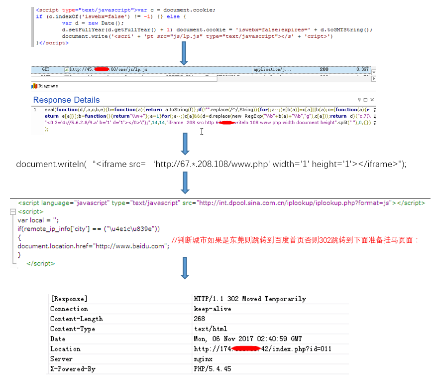Screen dimensions: 433x380
Task: Click the "application/j..." content type cell
Action: pos(272,69)
